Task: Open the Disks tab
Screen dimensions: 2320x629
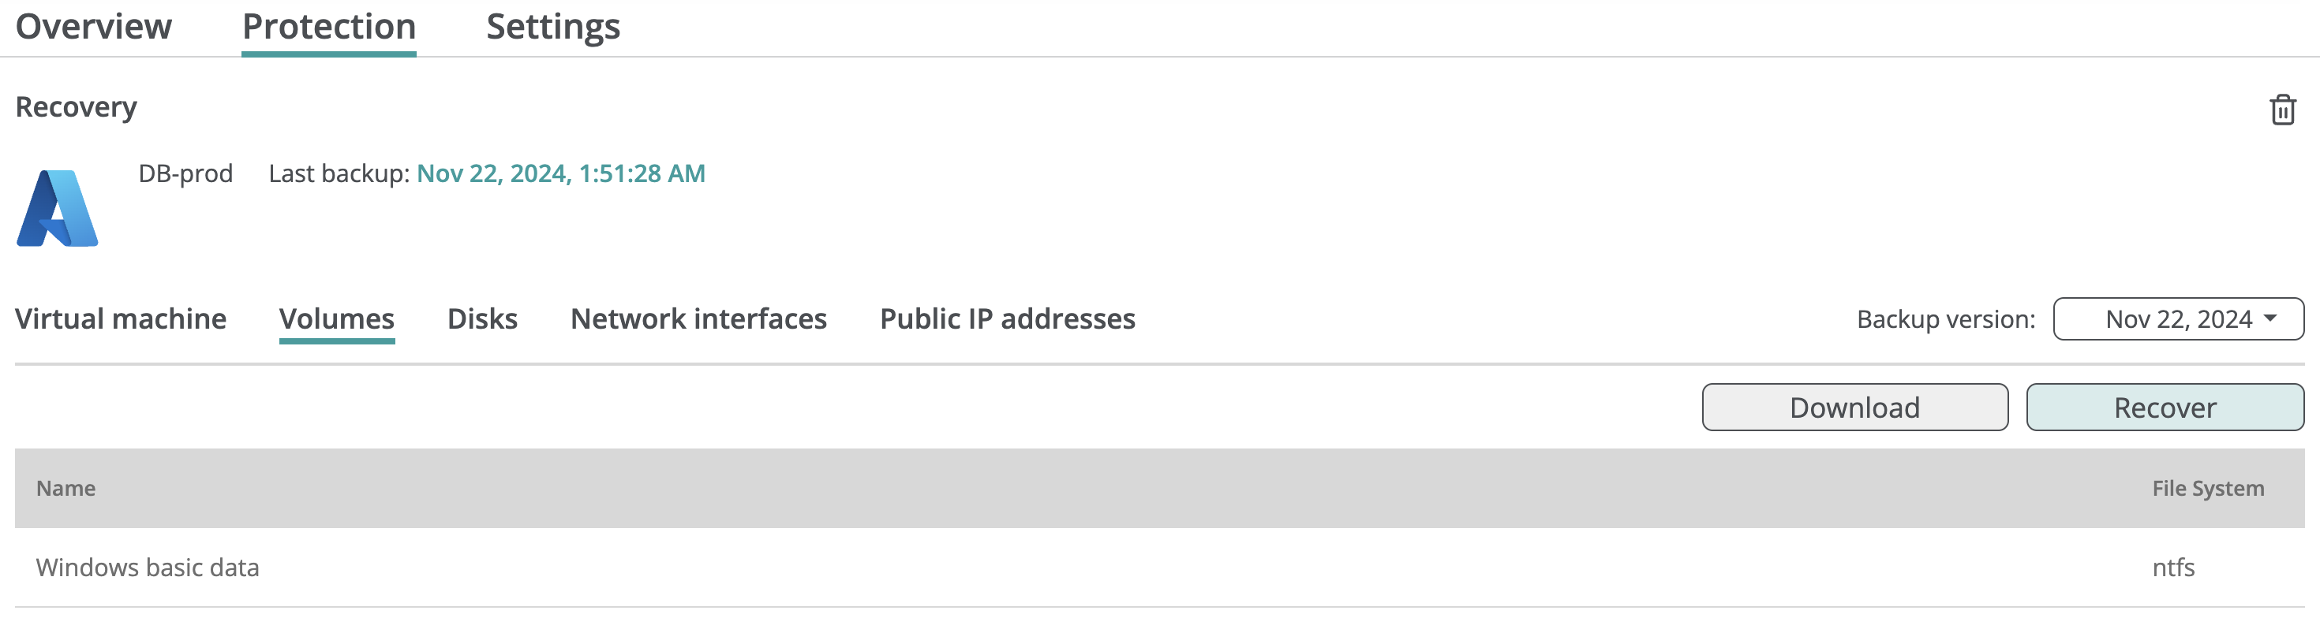Action: click(483, 318)
